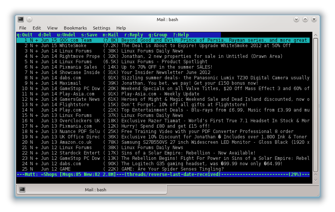The width and height of the screenshot is (335, 212).
Task: Select the Showcase Inside newsletter message
Action: click(x=163, y=72)
